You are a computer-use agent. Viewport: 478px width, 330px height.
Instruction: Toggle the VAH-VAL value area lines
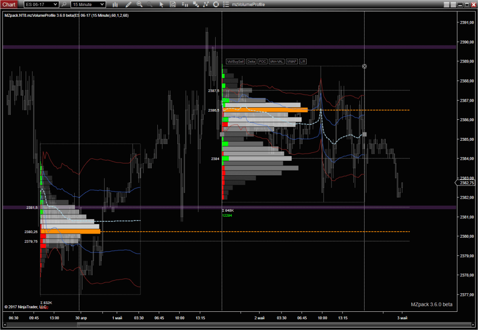tap(276, 62)
